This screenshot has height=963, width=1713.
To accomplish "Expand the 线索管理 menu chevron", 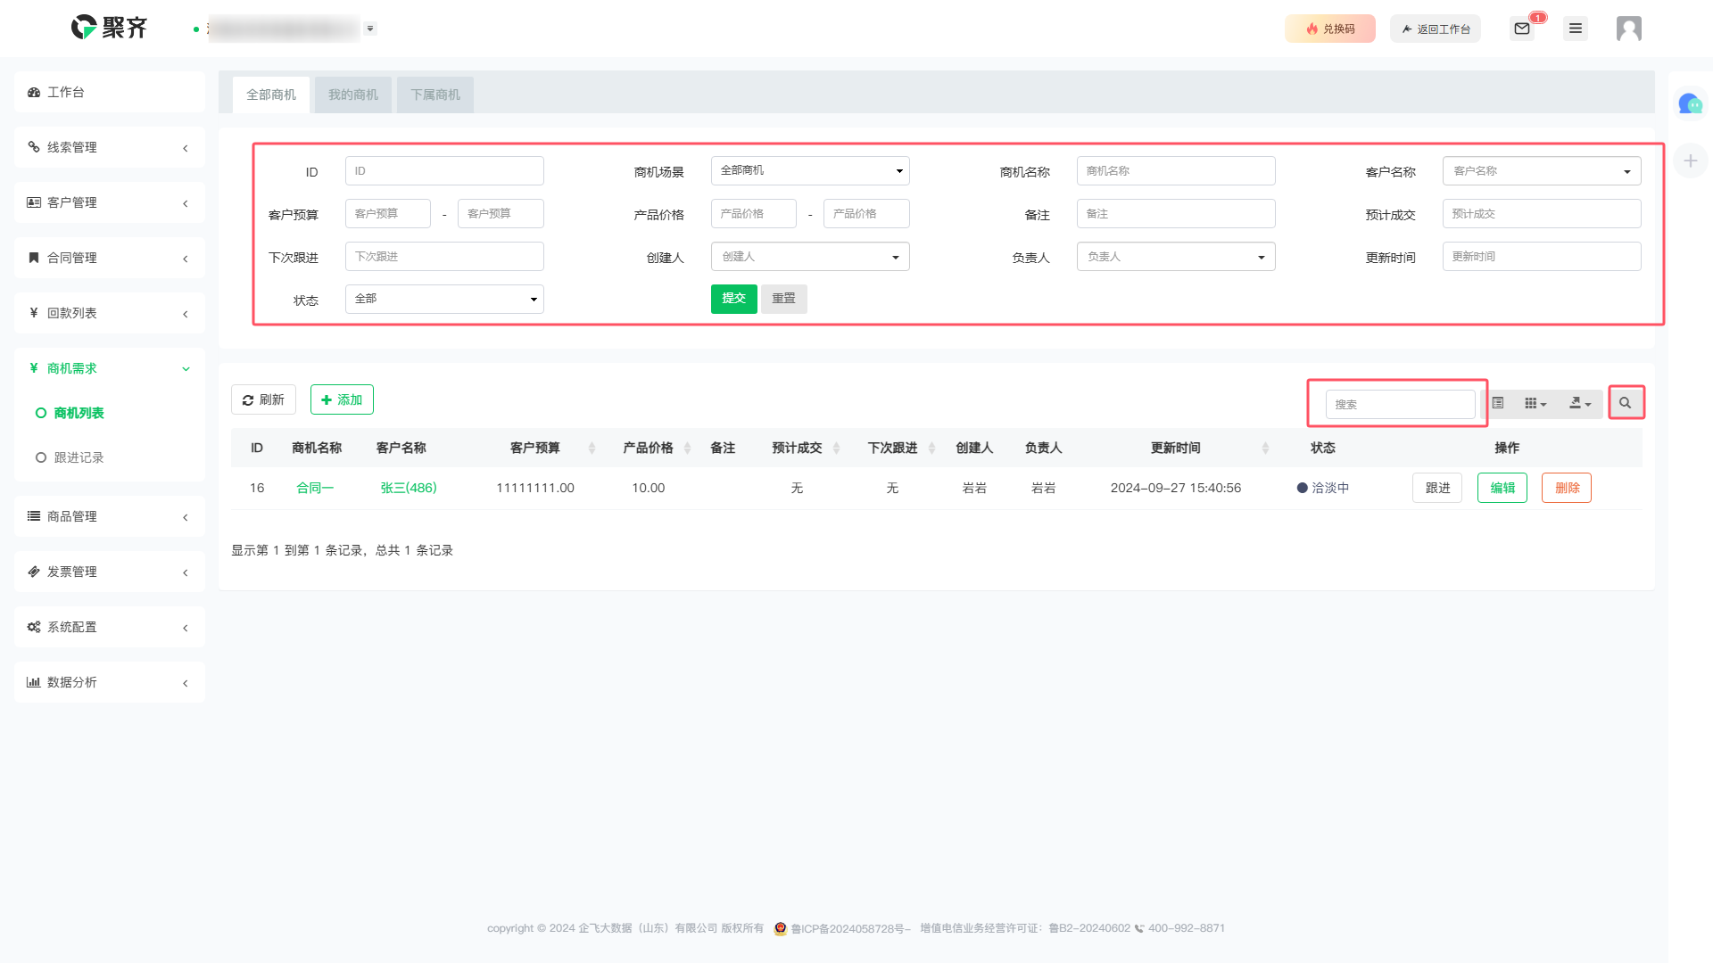I will (x=186, y=148).
